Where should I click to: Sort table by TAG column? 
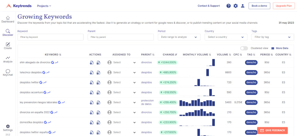coord(251,55)
